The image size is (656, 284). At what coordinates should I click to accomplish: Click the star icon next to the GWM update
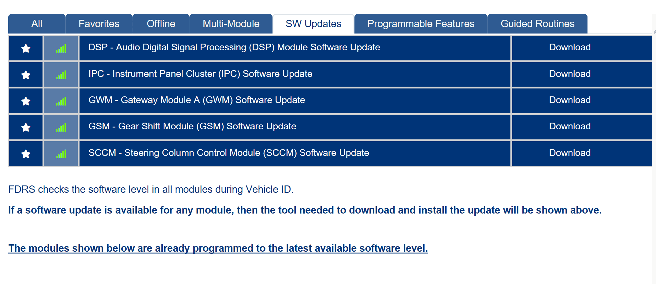coord(26,101)
